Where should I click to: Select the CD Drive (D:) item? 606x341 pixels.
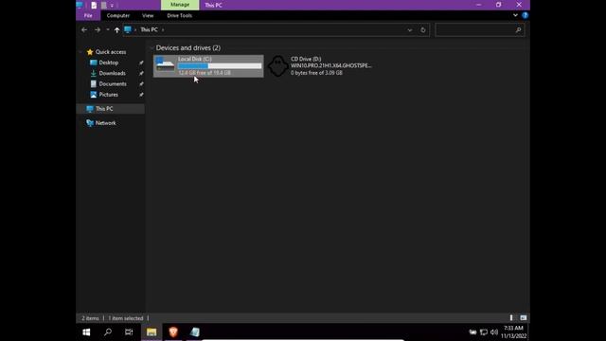(321, 65)
